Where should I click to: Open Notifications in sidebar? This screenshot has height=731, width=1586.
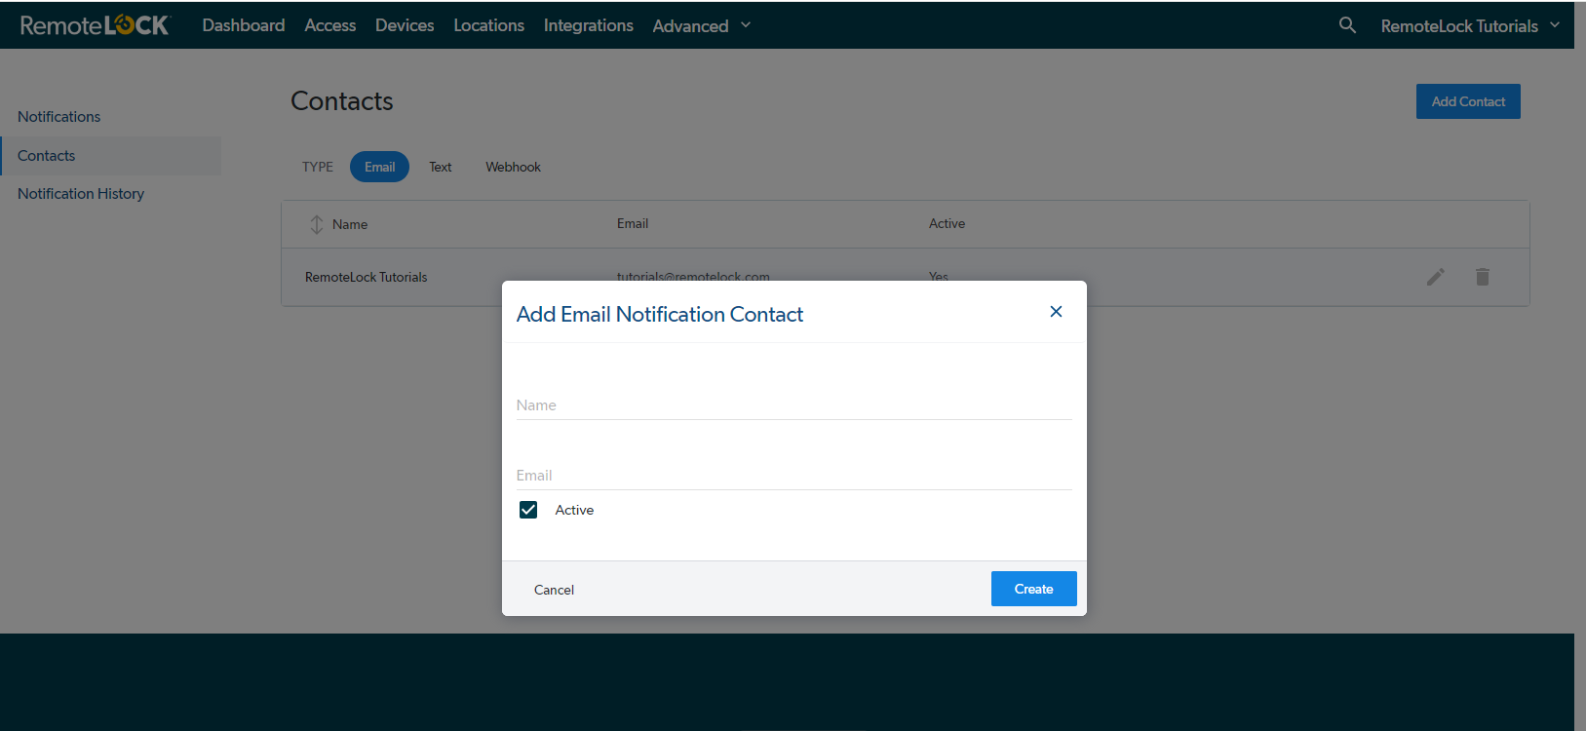pos(58,117)
